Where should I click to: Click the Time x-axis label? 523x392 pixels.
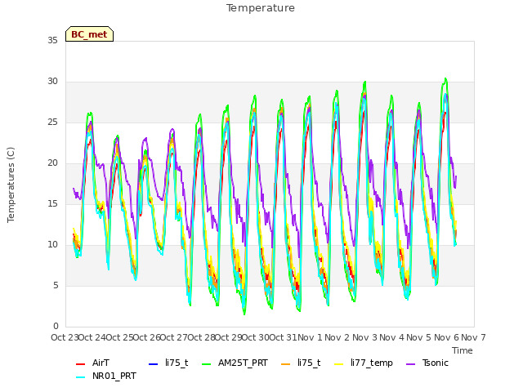pyautogui.click(x=463, y=350)
